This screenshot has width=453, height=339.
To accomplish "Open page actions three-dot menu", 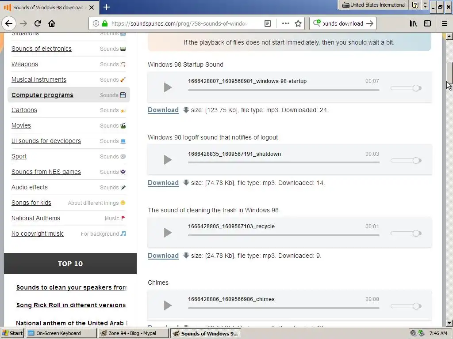I will pyautogui.click(x=285, y=23).
